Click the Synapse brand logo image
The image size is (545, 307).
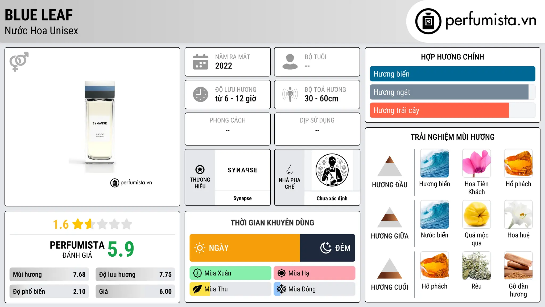tap(242, 170)
